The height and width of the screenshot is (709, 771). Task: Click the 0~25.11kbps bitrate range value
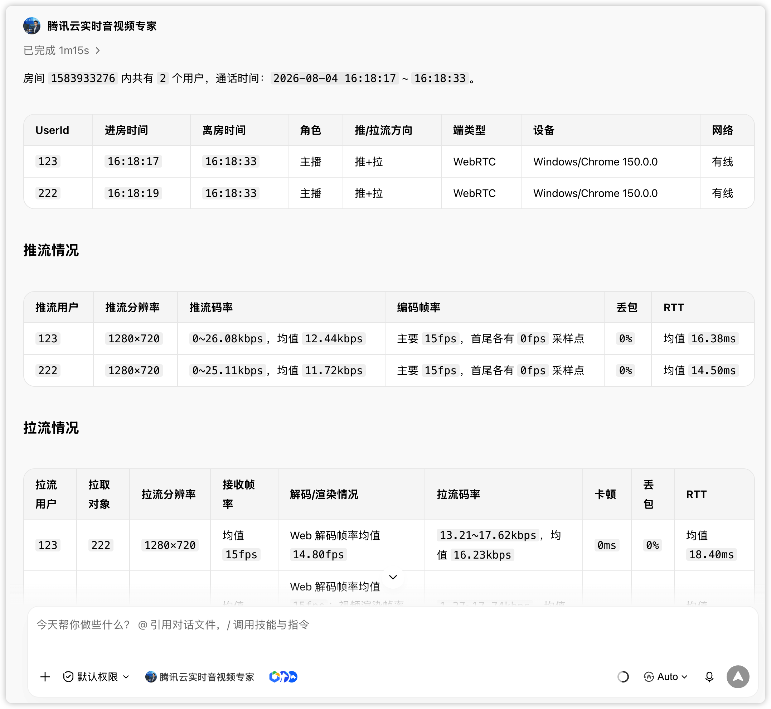(x=227, y=370)
